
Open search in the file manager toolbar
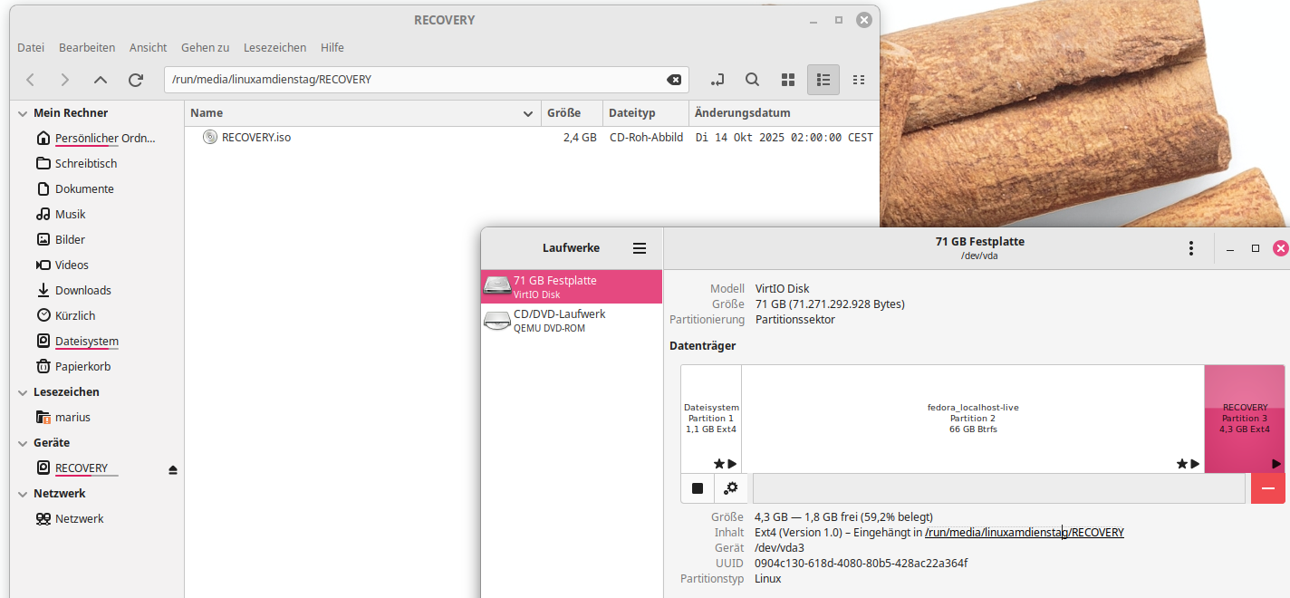click(752, 80)
